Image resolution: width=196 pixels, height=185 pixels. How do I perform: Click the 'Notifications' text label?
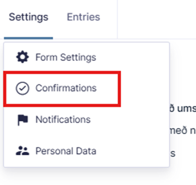point(63,119)
